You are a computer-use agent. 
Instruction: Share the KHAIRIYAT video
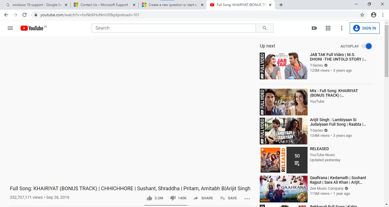203,198
